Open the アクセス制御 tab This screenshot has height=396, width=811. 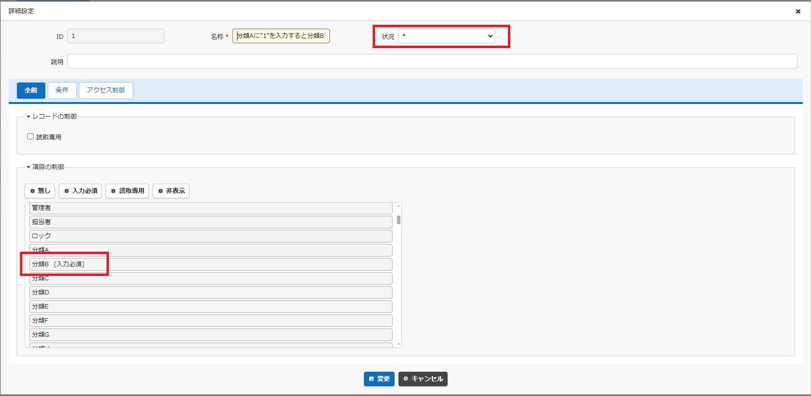click(x=106, y=90)
